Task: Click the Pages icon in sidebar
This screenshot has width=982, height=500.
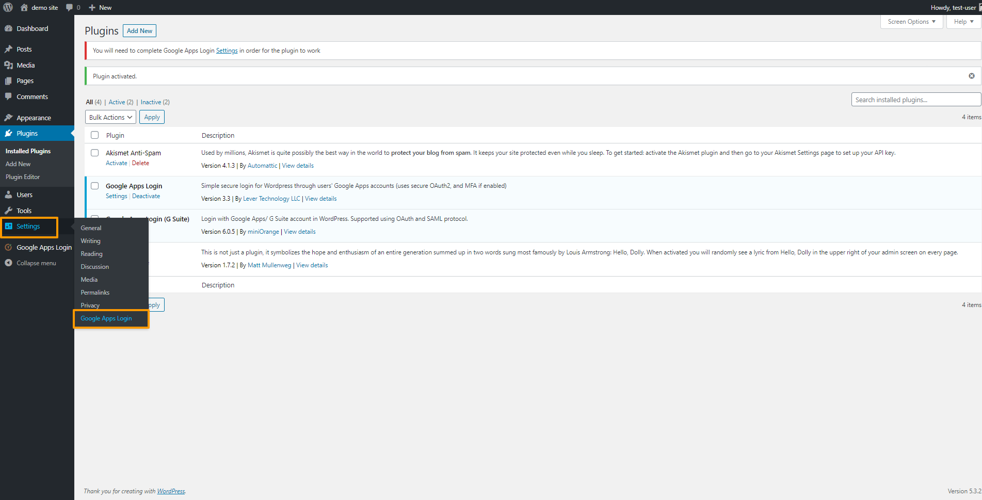Action: point(8,80)
